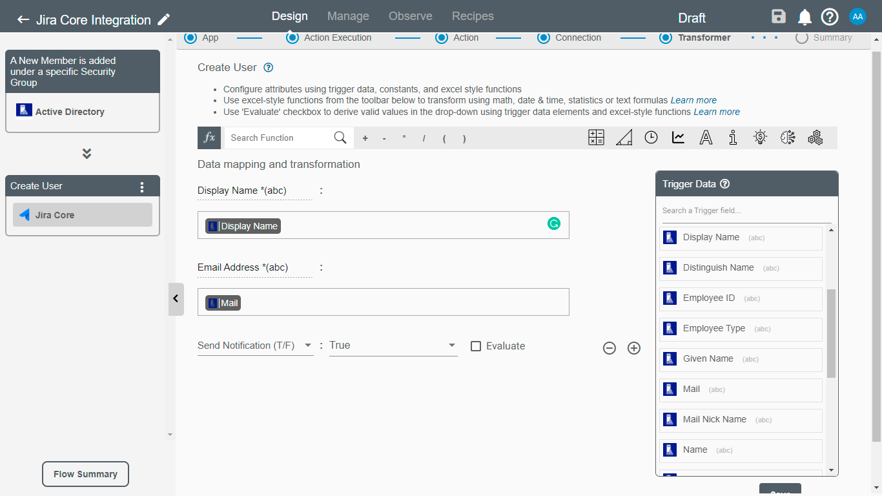Pick Distinguish Name from Trigger Data
Screen dimensions: 882x496
click(x=741, y=268)
